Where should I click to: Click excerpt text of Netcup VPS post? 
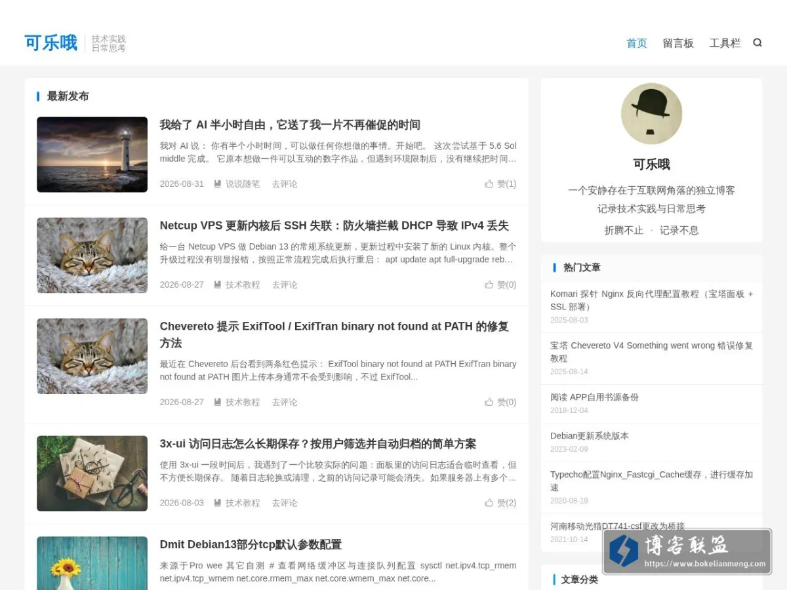coord(338,253)
